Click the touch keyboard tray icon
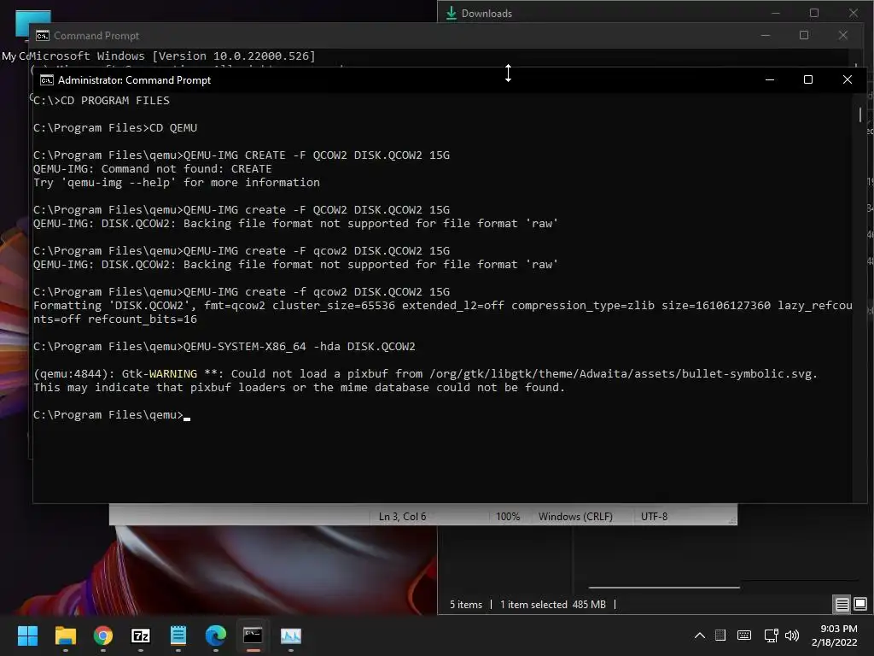Screen dimensions: 874x656 pyautogui.click(x=743, y=635)
